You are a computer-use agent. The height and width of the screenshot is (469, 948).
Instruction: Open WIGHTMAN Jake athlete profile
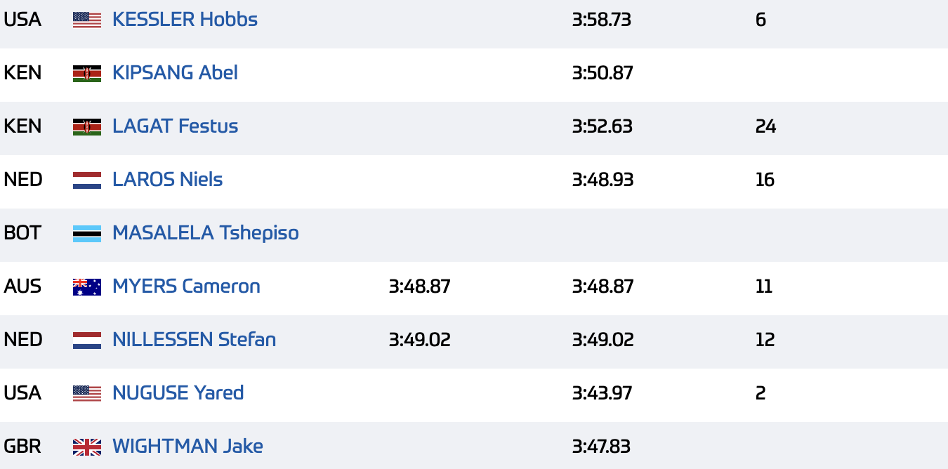coord(187,447)
